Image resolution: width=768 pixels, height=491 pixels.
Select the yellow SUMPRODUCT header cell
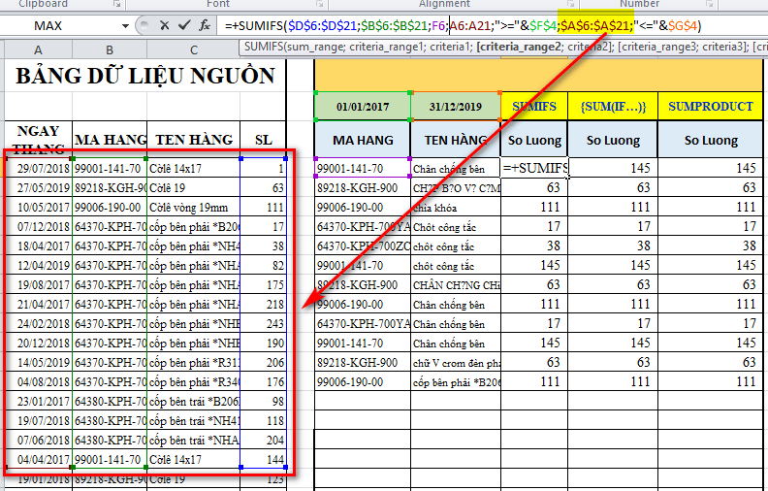[710, 107]
